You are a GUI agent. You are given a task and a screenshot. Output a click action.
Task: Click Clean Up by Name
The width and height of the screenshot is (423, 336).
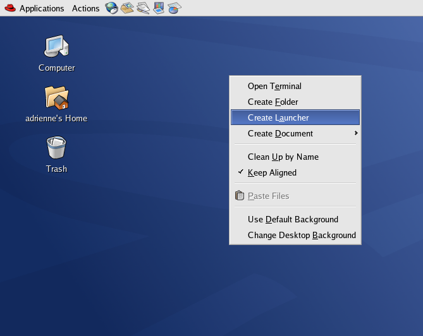click(283, 157)
